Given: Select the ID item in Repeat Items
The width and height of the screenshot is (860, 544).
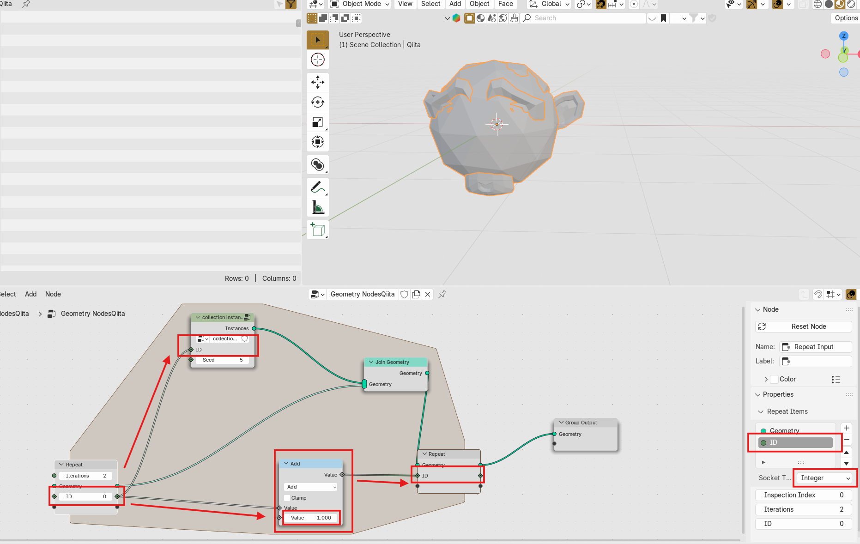Looking at the screenshot, I should coord(795,442).
